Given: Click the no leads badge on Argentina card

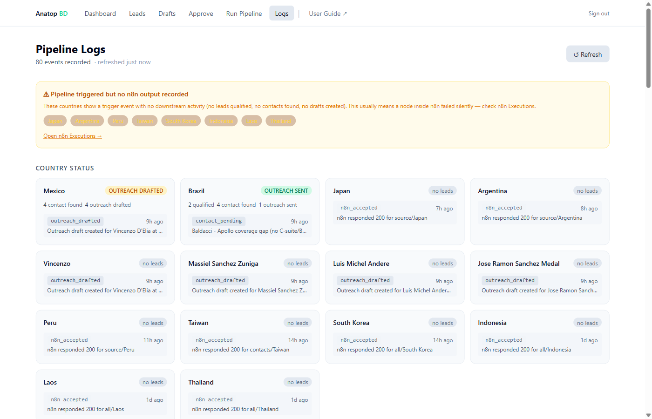Looking at the screenshot, I should click(x=587, y=191).
